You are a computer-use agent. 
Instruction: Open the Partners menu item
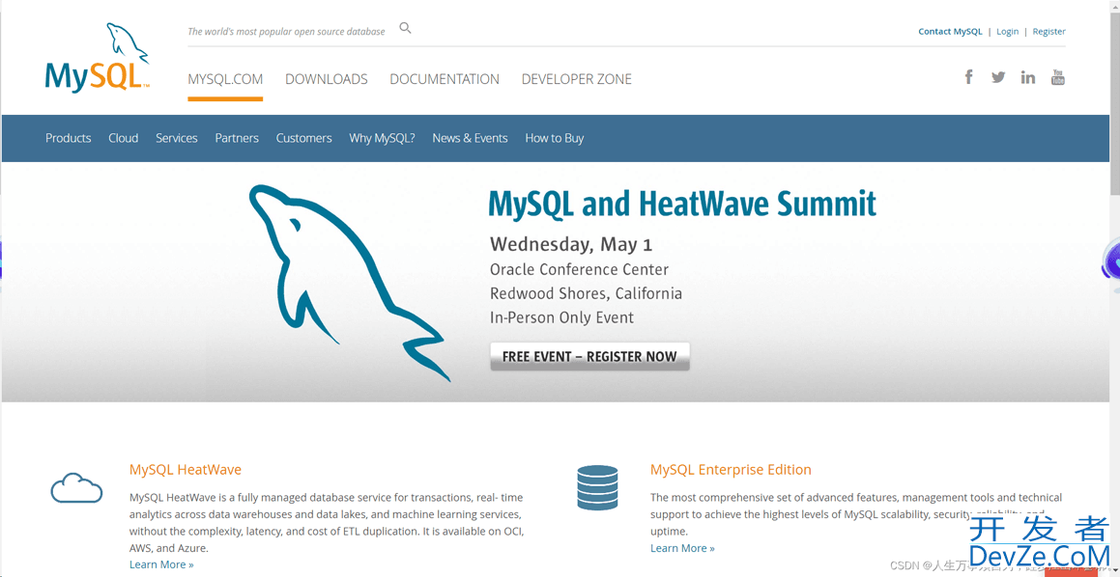pos(237,138)
